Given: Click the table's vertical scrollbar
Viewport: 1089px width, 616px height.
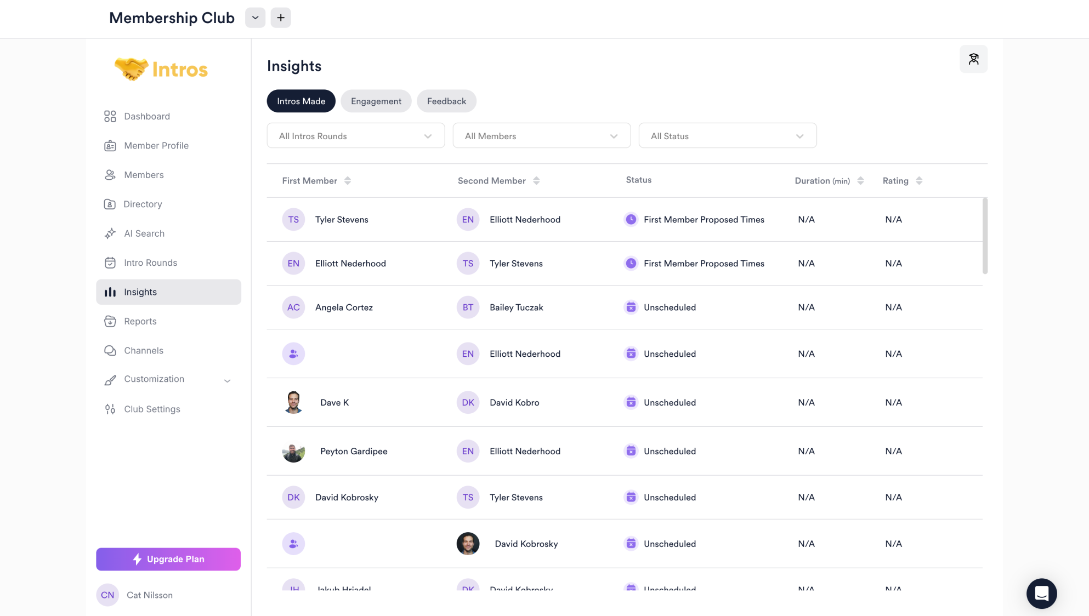Looking at the screenshot, I should (985, 236).
